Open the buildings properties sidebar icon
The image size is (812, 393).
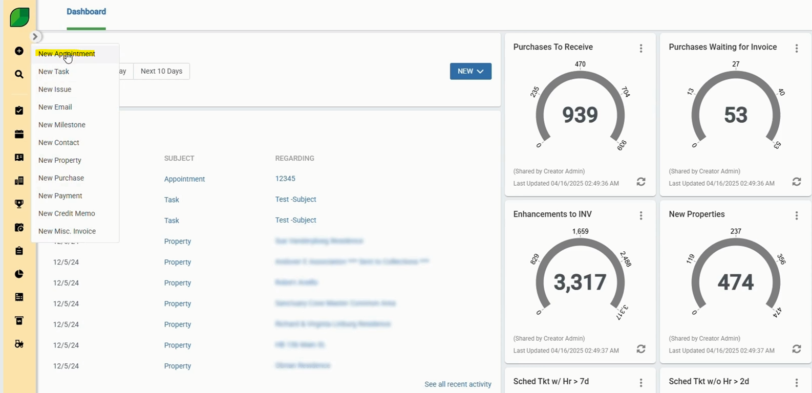tap(19, 181)
